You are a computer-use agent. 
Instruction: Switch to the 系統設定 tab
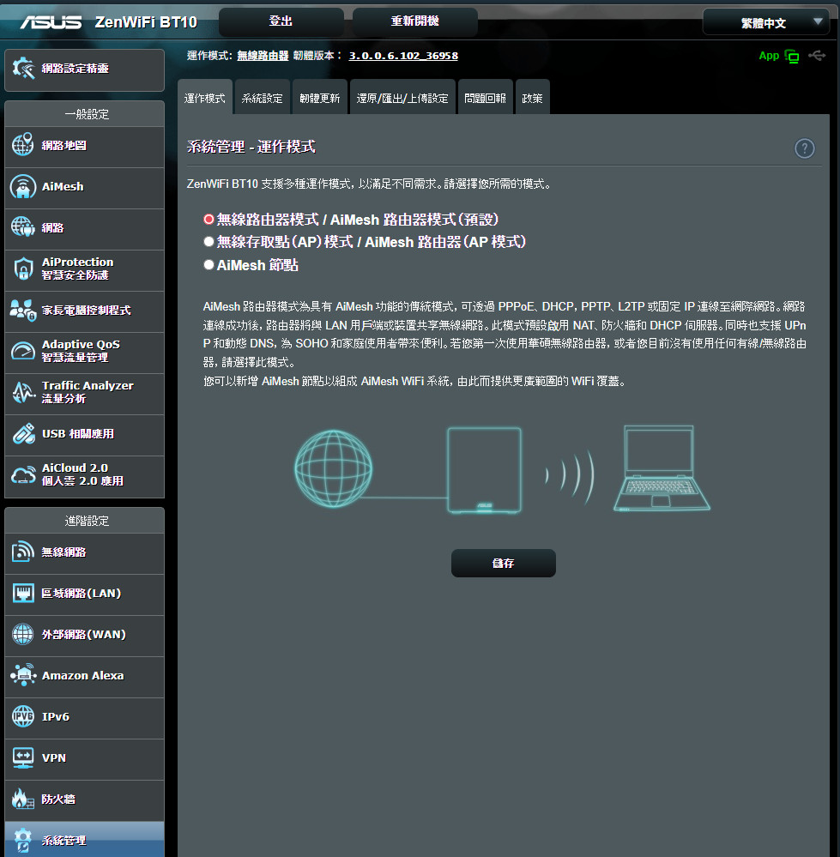[x=263, y=97]
